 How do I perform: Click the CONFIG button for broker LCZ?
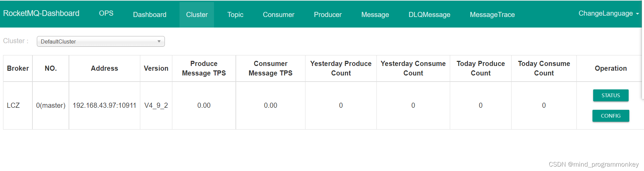611,116
